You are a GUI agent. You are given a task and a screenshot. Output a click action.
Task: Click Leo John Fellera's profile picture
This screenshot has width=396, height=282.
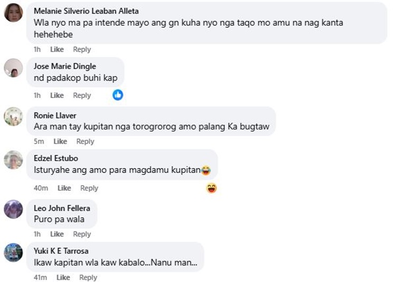(13, 209)
